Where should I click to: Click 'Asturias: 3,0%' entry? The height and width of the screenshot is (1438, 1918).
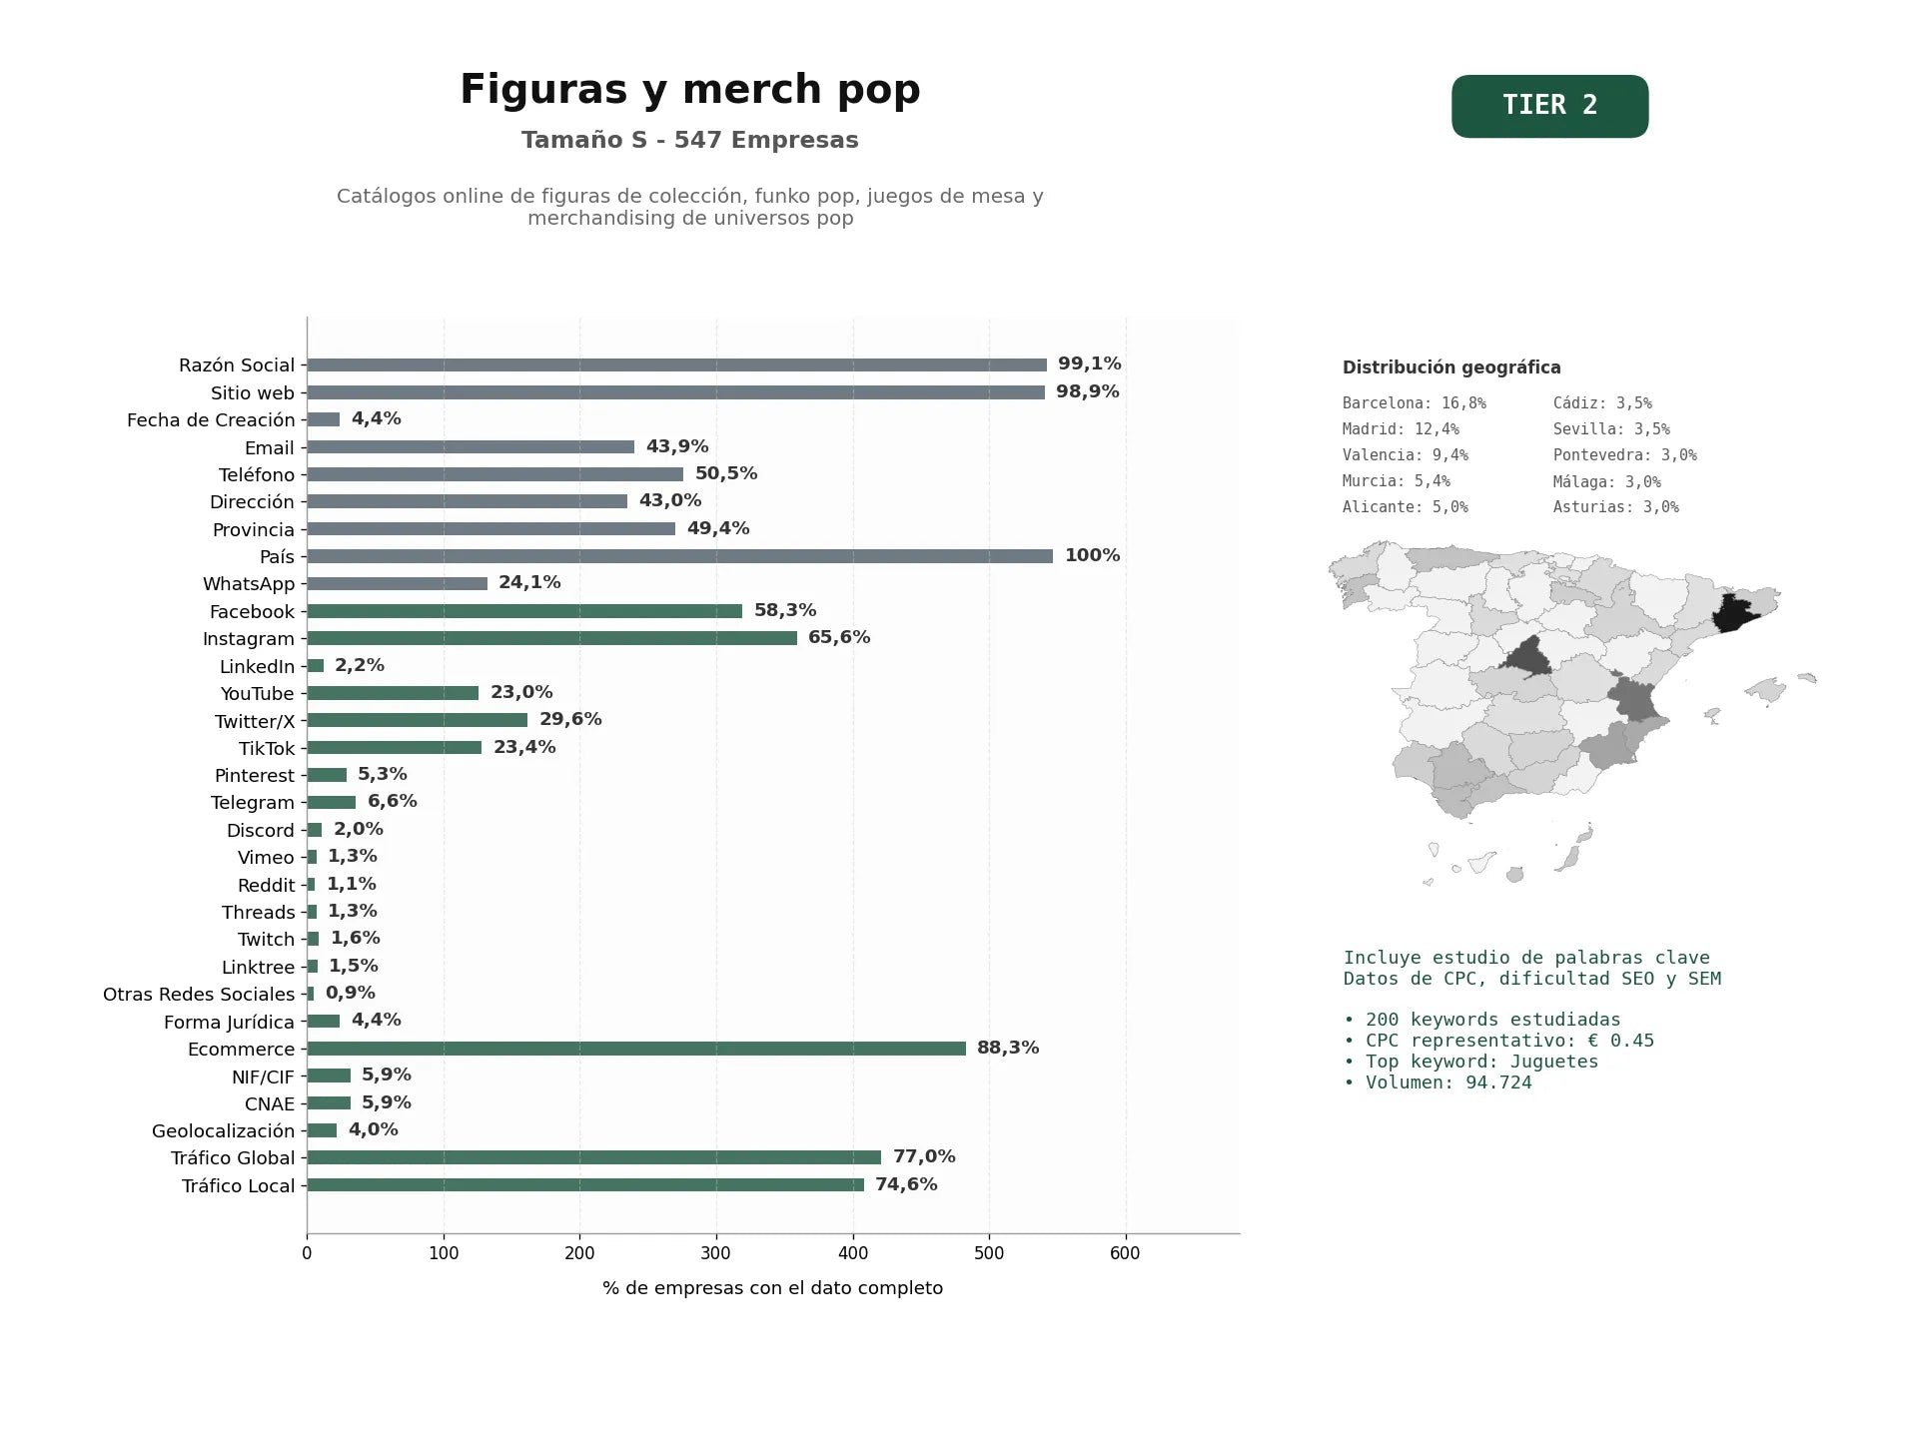pos(1616,507)
